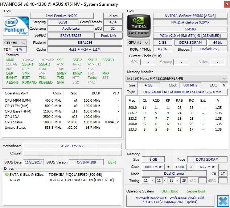Viewport: 230px width, 208px height.
Task: Click the GPU DDR3 SDRAM type field
Action: coord(190,43)
